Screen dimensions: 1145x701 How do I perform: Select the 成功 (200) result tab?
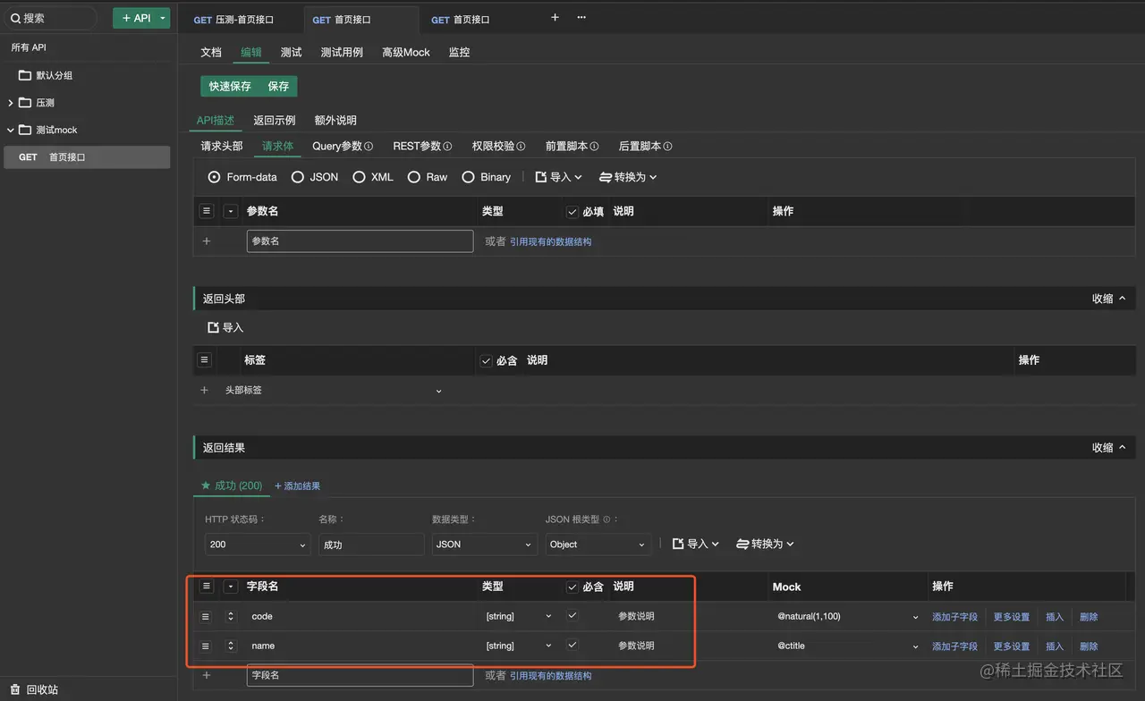point(232,486)
